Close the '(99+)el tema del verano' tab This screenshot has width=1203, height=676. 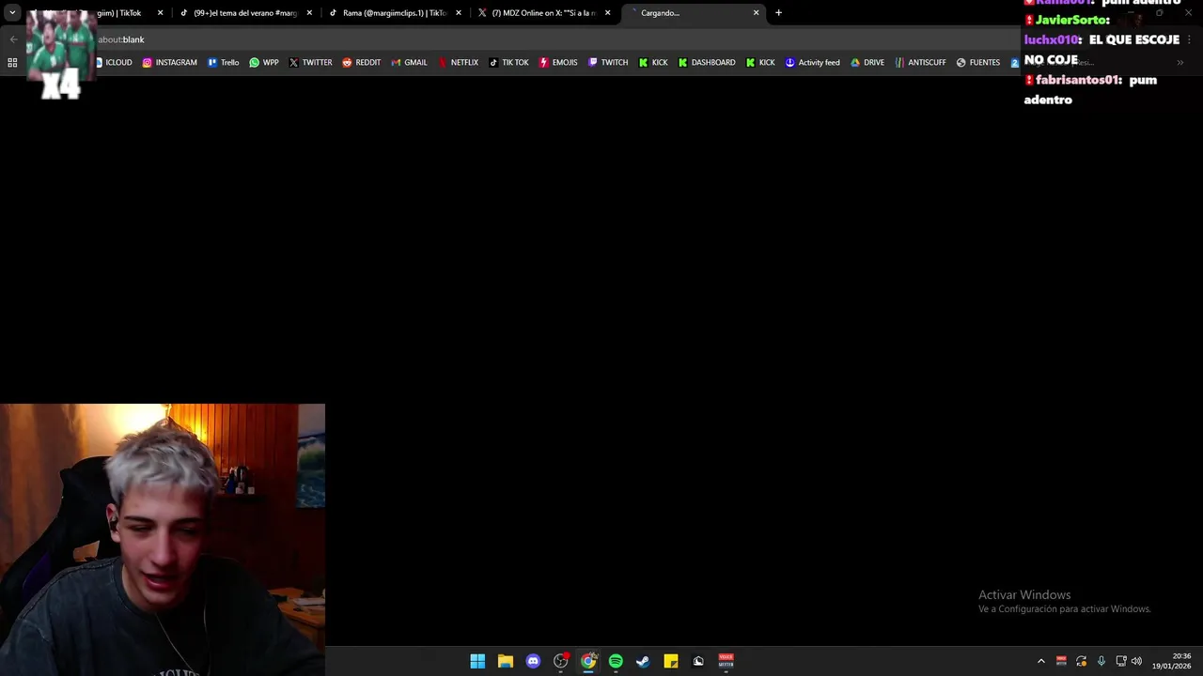[x=309, y=13]
